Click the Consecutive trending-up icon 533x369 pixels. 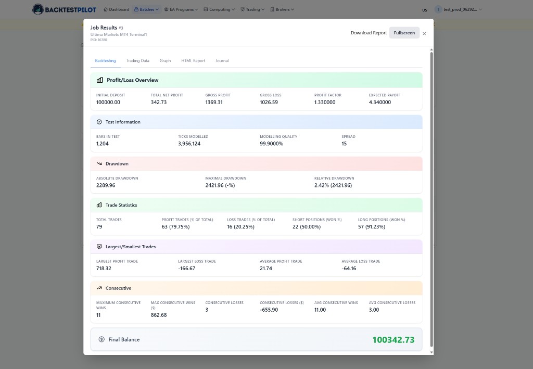tap(99, 288)
